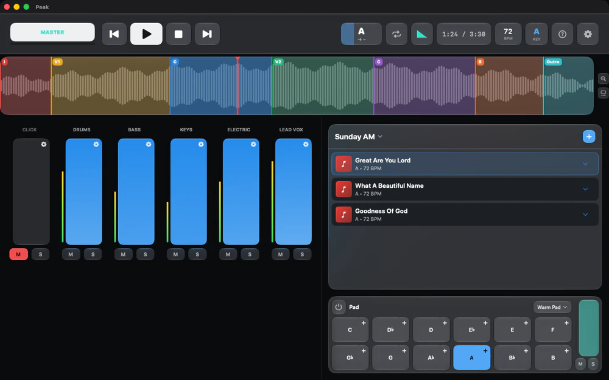
Task: Click the Great Are You Lord music note icon
Action: click(x=343, y=164)
